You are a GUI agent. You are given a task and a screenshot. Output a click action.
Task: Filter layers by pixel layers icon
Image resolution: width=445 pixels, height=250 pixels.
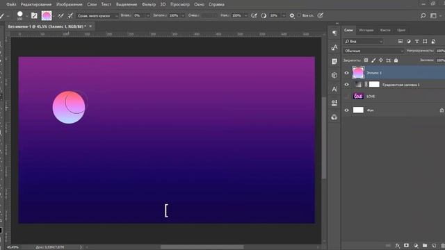pos(400,42)
